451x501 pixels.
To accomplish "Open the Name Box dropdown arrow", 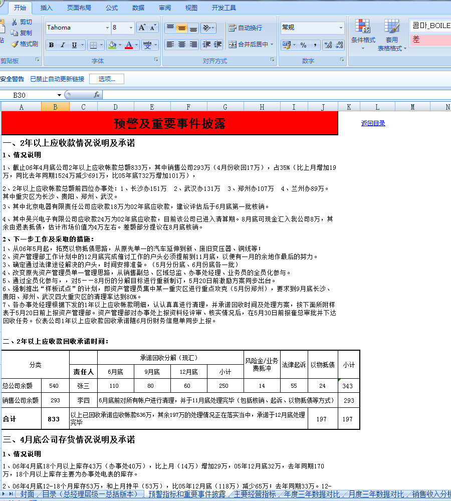I will point(59,95).
